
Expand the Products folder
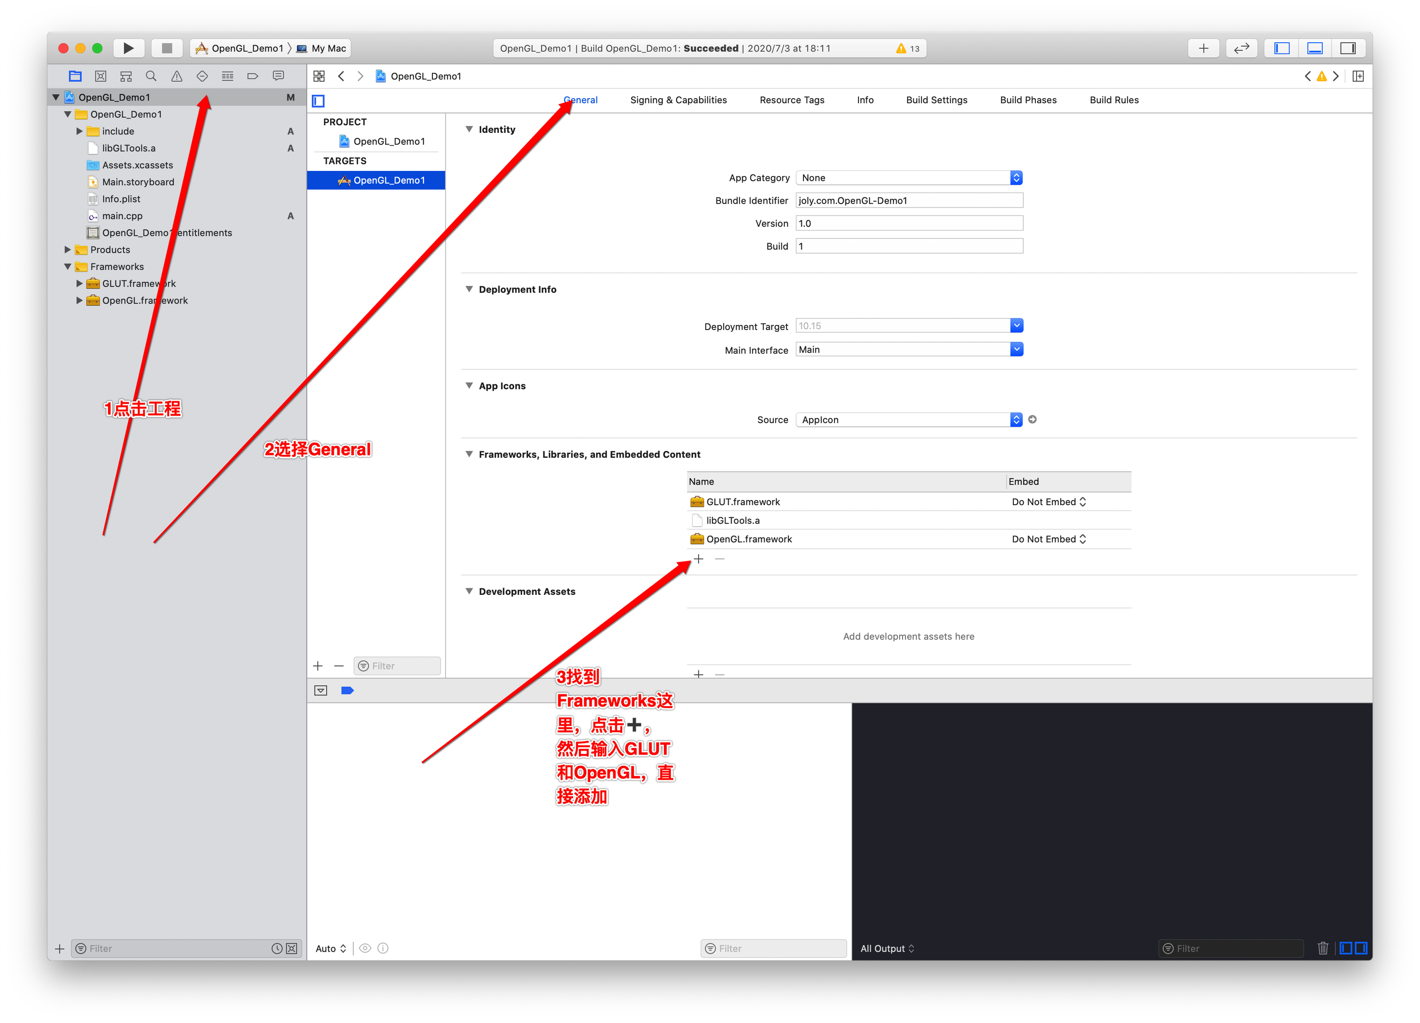point(68,250)
